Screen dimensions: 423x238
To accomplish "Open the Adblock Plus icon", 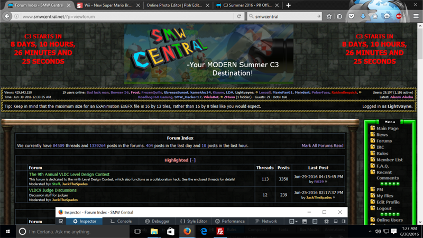I will (x=399, y=16).
